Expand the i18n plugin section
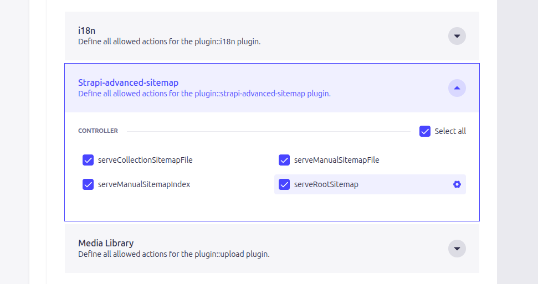Screen dimensions: 538x284 click(457, 36)
